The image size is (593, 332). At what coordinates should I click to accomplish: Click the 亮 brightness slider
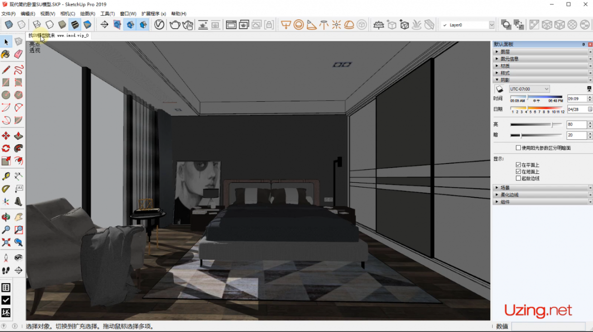coord(536,124)
